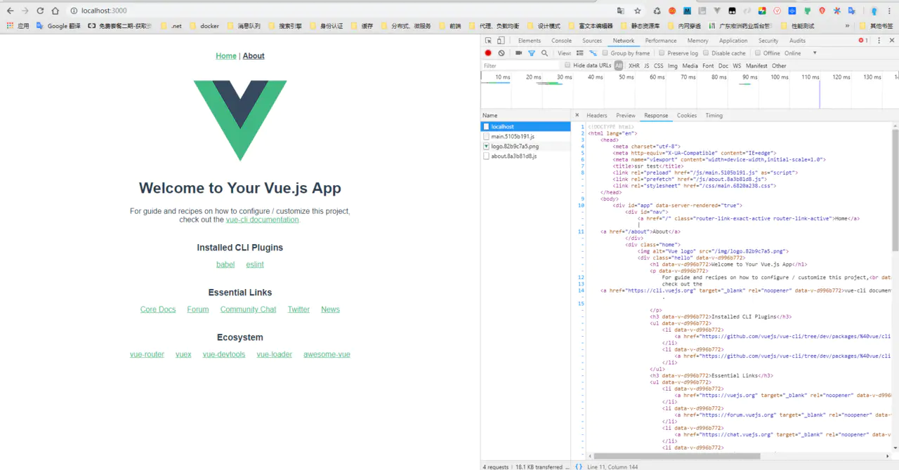Open the Google Translate extension icon

pos(852,11)
